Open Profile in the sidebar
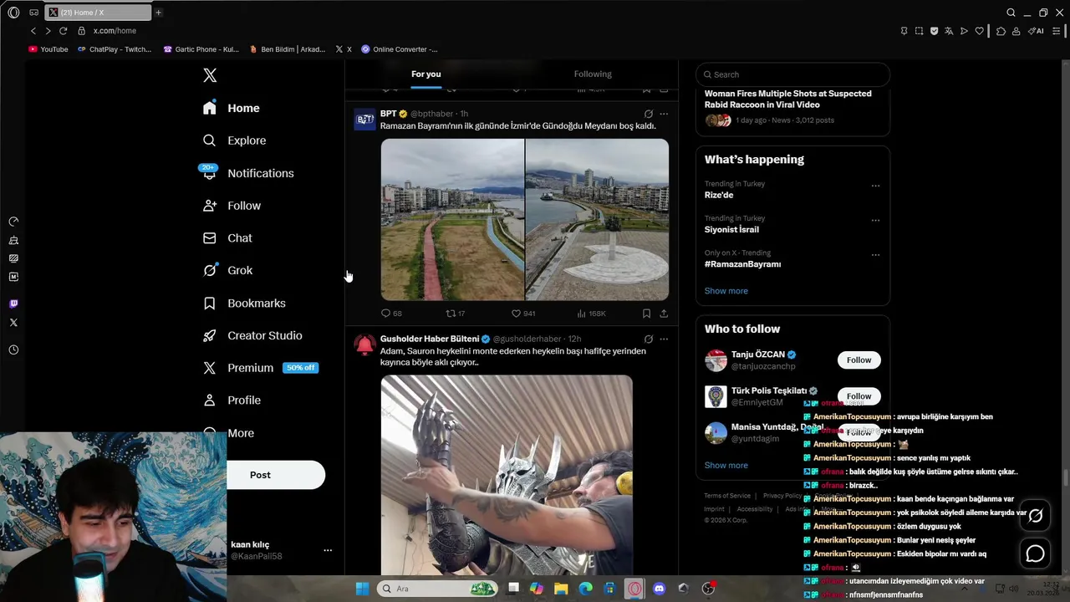The image size is (1070, 602). pos(232,400)
